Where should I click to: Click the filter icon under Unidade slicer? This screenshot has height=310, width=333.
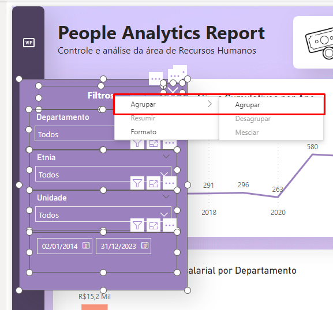coord(137,225)
